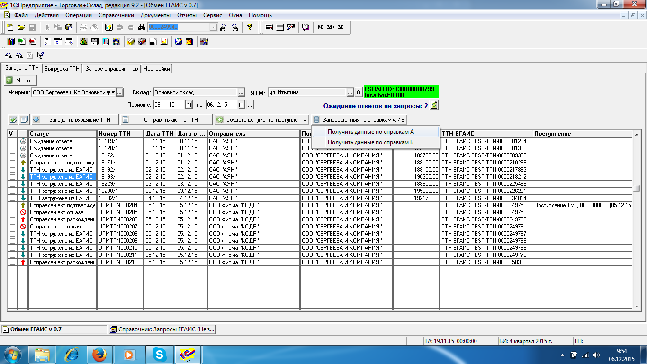Click Отправить акт на ТТН button

click(166, 120)
